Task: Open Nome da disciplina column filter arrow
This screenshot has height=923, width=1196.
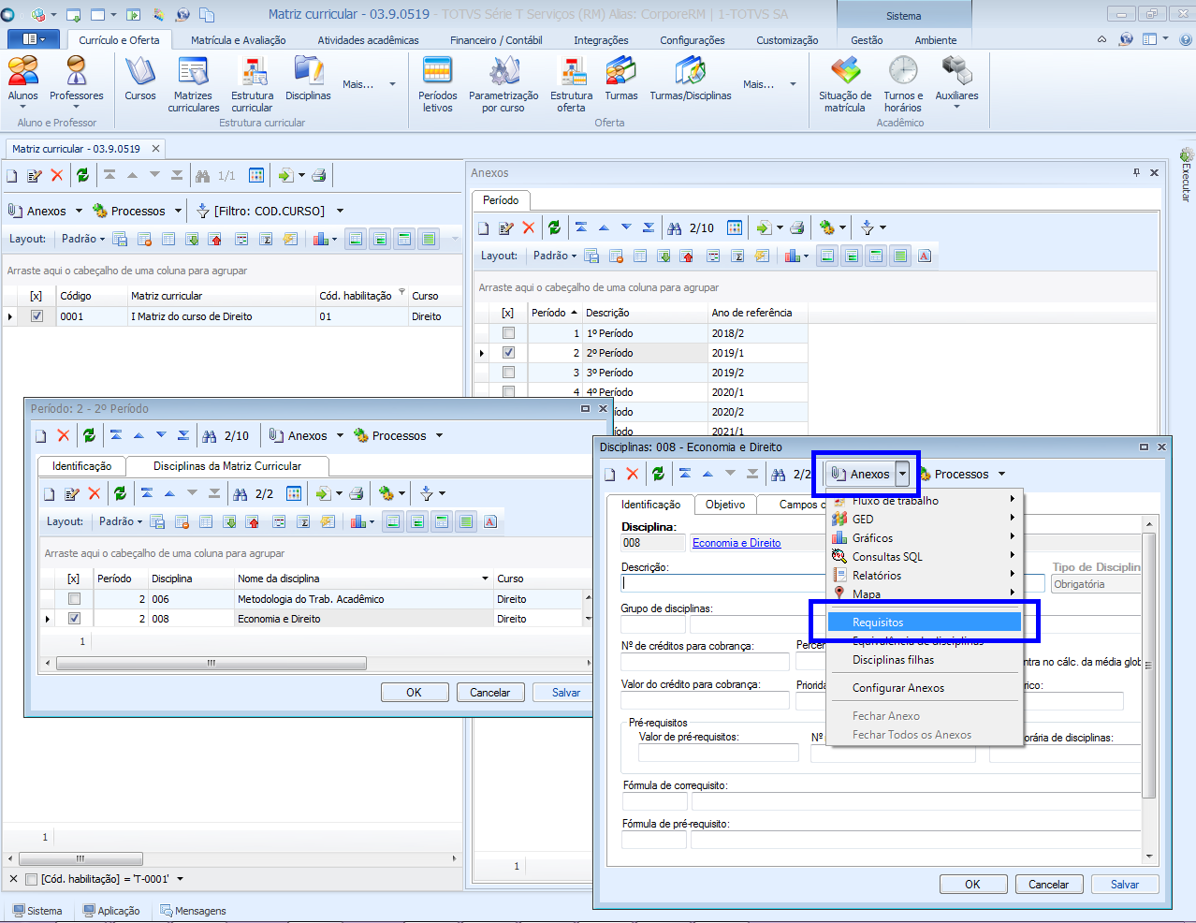Action: pyautogui.click(x=485, y=579)
